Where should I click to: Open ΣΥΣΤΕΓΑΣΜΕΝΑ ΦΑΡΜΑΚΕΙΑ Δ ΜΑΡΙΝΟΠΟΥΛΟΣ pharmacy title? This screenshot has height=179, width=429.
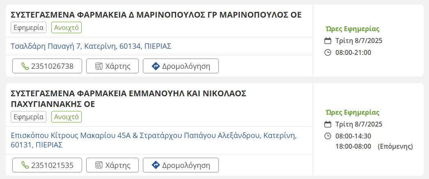(x=156, y=15)
